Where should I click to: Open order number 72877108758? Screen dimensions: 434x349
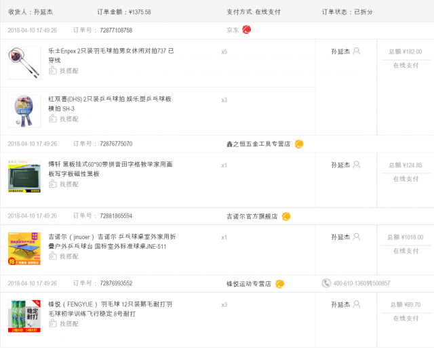(116, 30)
